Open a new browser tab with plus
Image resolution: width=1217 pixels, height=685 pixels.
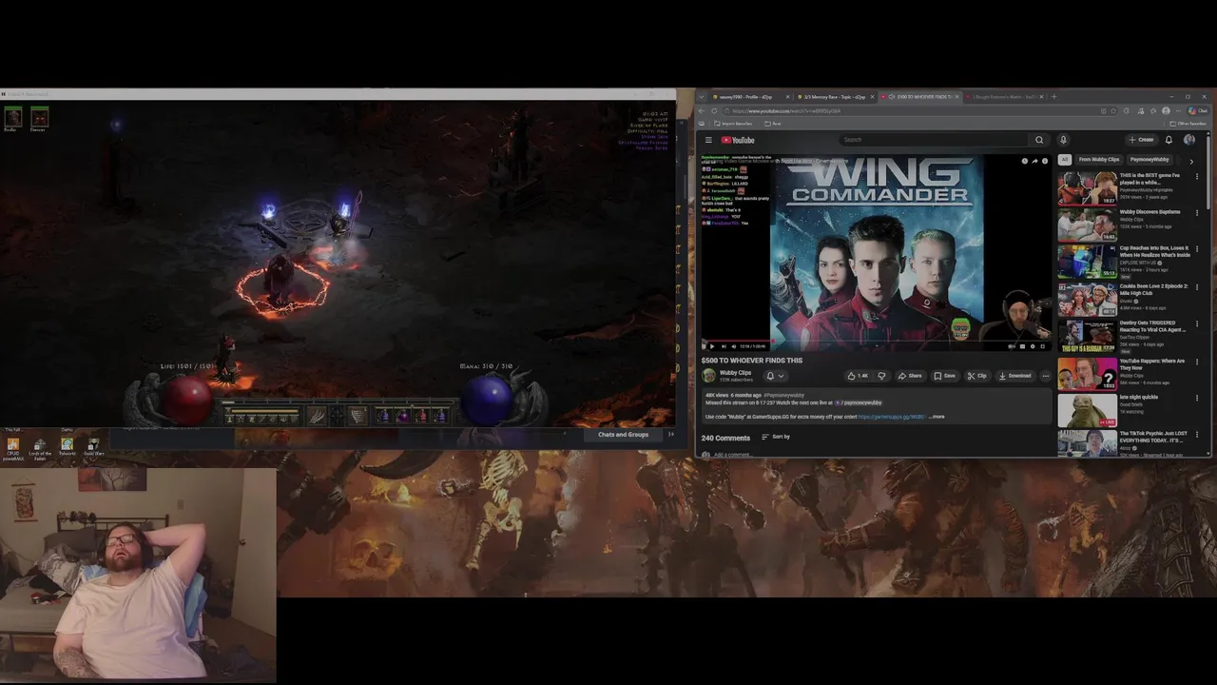coord(1053,97)
